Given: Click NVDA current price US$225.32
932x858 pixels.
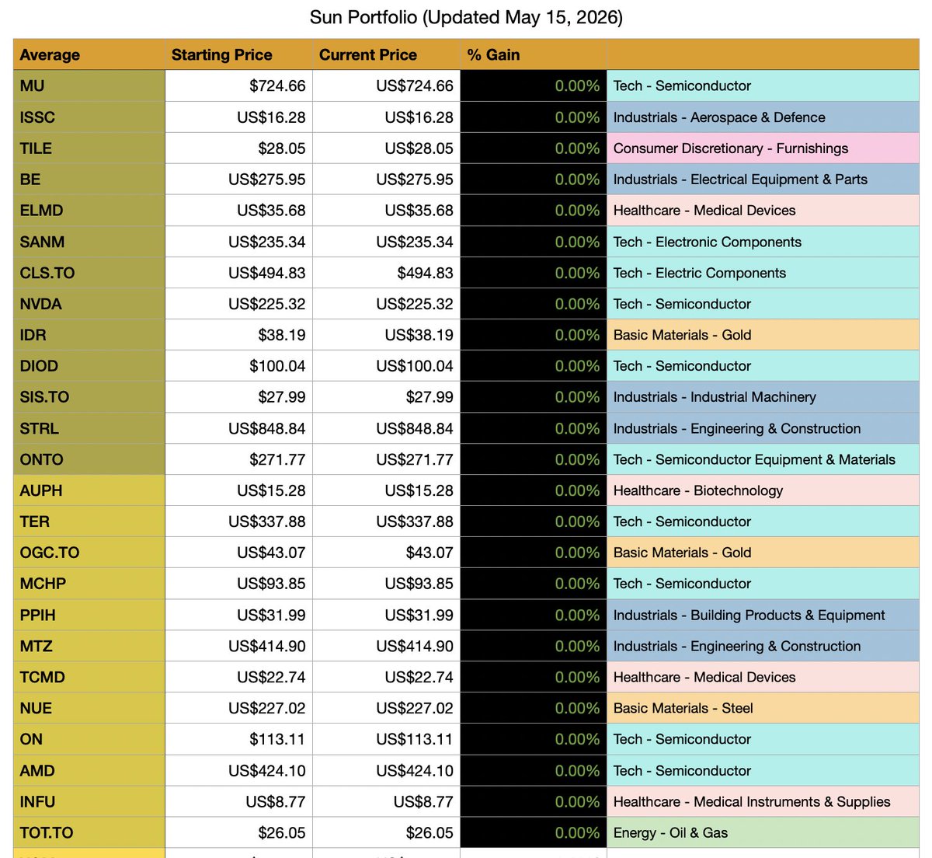Looking at the screenshot, I should click(386, 304).
